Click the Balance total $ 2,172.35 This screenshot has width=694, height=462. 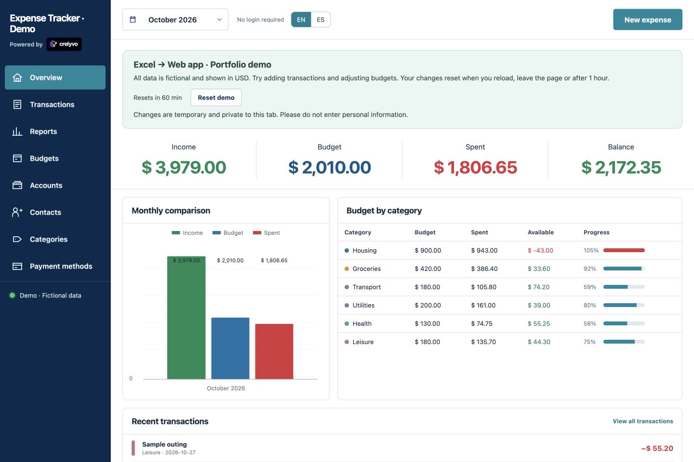pos(621,167)
